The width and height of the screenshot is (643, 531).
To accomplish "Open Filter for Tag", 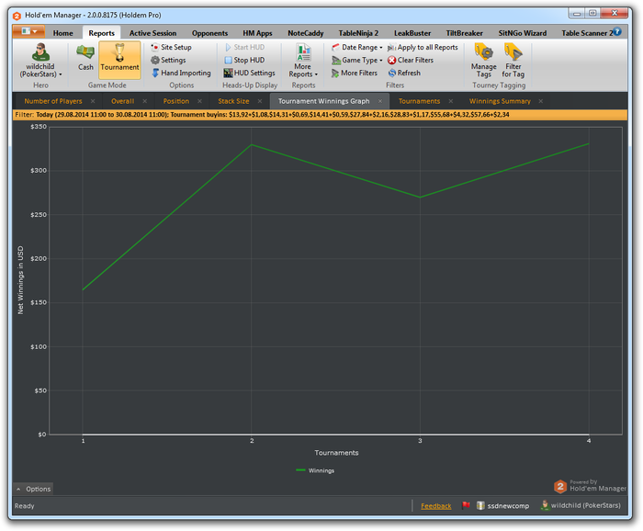I will coord(513,60).
